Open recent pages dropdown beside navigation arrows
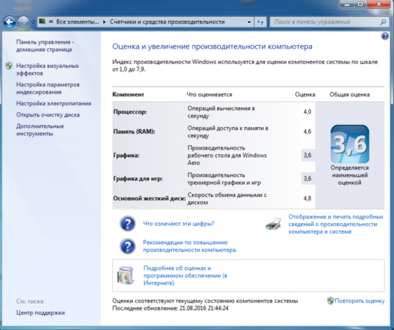 [33, 23]
